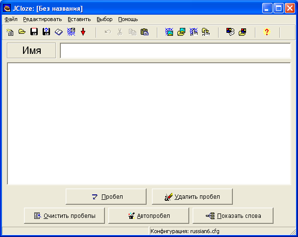Click the greyed Copy icon
Screen dimensions: 298x237
[132, 32]
